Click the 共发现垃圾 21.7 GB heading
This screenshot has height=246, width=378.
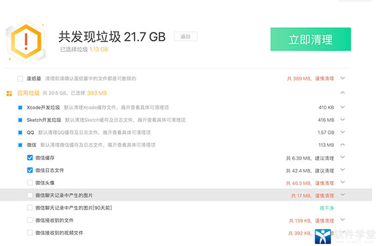(x=112, y=37)
